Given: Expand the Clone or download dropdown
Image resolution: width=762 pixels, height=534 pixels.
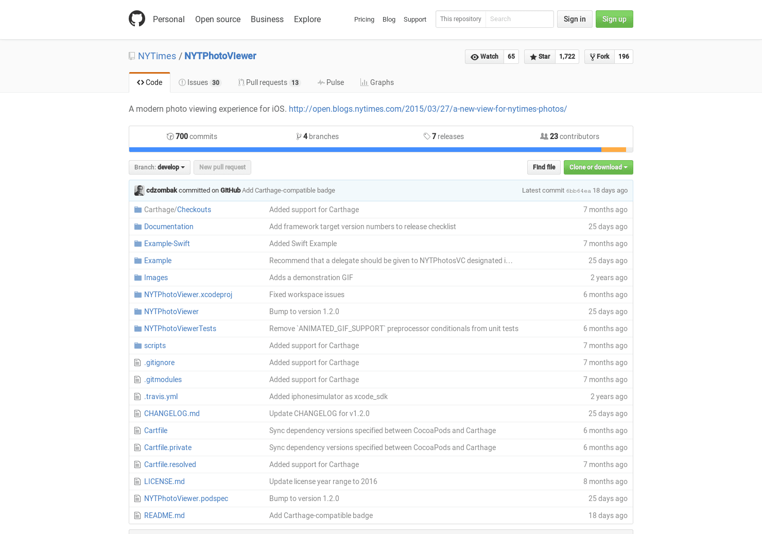Looking at the screenshot, I should coord(598,167).
